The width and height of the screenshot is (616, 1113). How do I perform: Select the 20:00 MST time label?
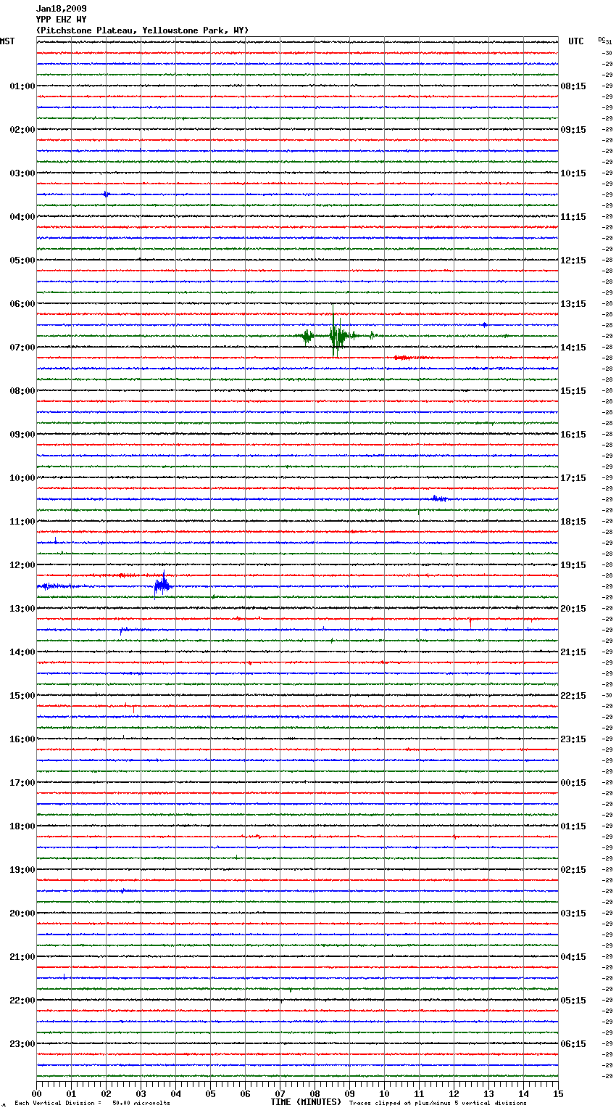point(22,913)
